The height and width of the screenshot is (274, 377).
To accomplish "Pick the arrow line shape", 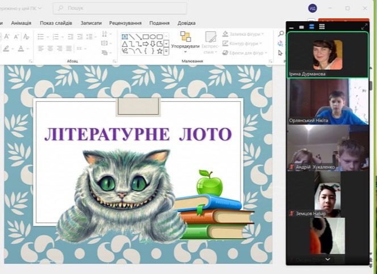I will point(139,37).
